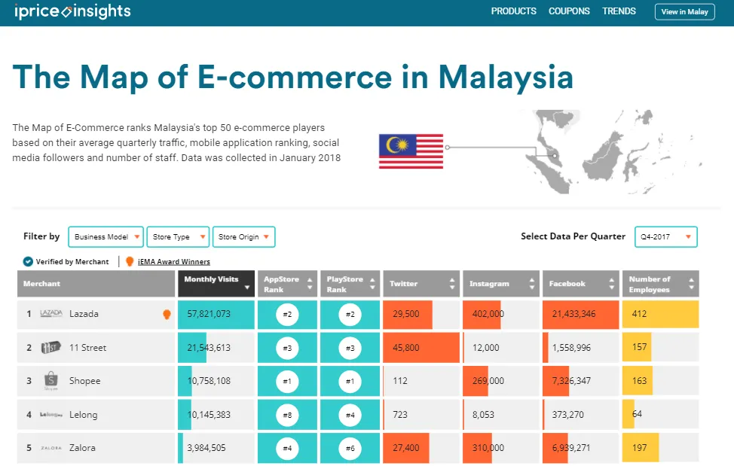Click Zalora's monthly visits 3,984,505

[x=206, y=448]
